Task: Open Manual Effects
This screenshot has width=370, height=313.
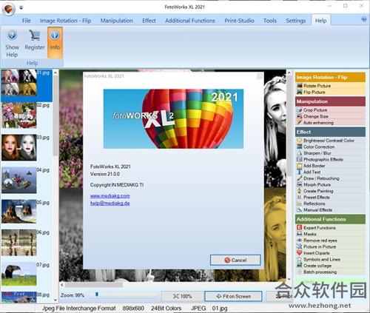Action: [317, 209]
